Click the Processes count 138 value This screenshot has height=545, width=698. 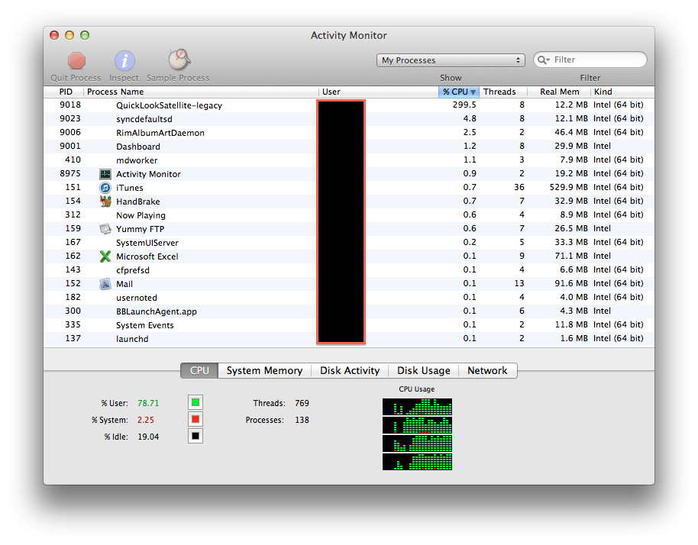[302, 420]
